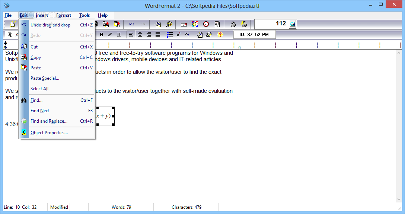Insert date using the calendar page icon
405x214 pixels.
point(217,24)
